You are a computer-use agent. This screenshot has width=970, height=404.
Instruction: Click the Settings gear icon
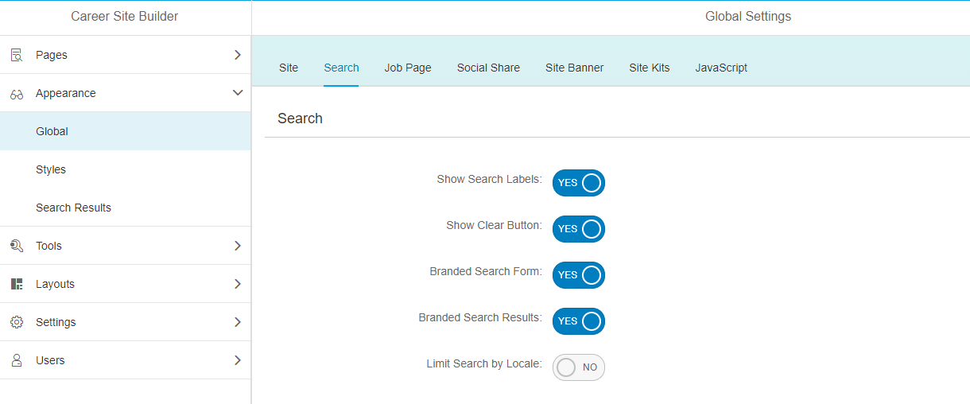pyautogui.click(x=17, y=322)
